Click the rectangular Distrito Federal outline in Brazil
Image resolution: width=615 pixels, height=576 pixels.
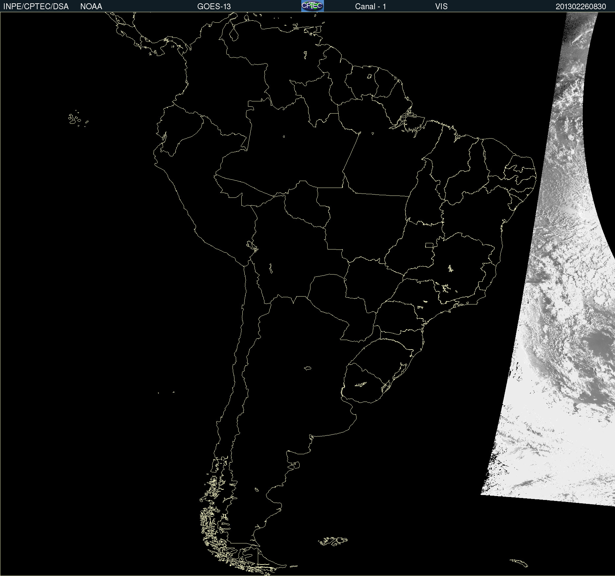429,245
